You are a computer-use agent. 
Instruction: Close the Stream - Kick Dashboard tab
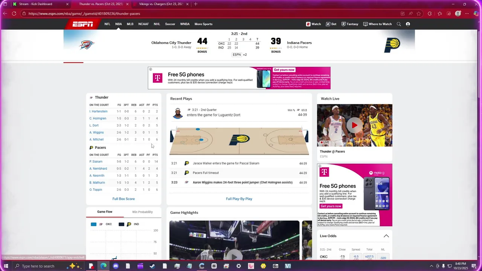(x=67, y=4)
